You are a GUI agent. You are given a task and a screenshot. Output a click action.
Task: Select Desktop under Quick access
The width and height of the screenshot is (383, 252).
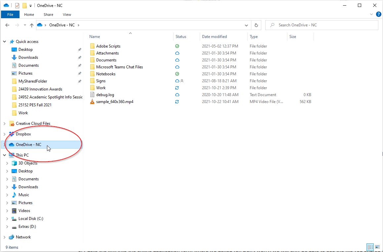[25, 50]
